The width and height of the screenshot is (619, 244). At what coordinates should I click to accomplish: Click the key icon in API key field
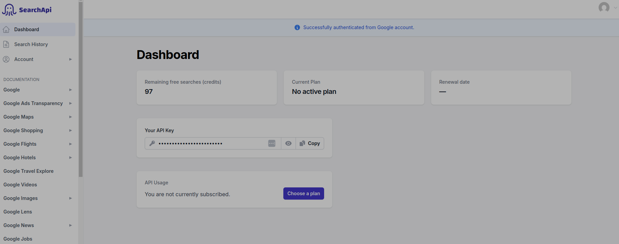pos(152,143)
